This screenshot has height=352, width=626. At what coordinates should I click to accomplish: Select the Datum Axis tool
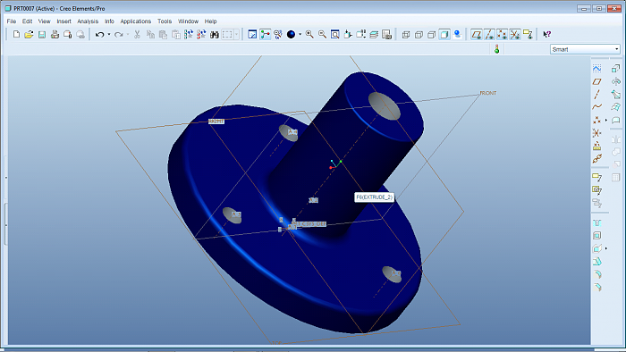[596, 95]
